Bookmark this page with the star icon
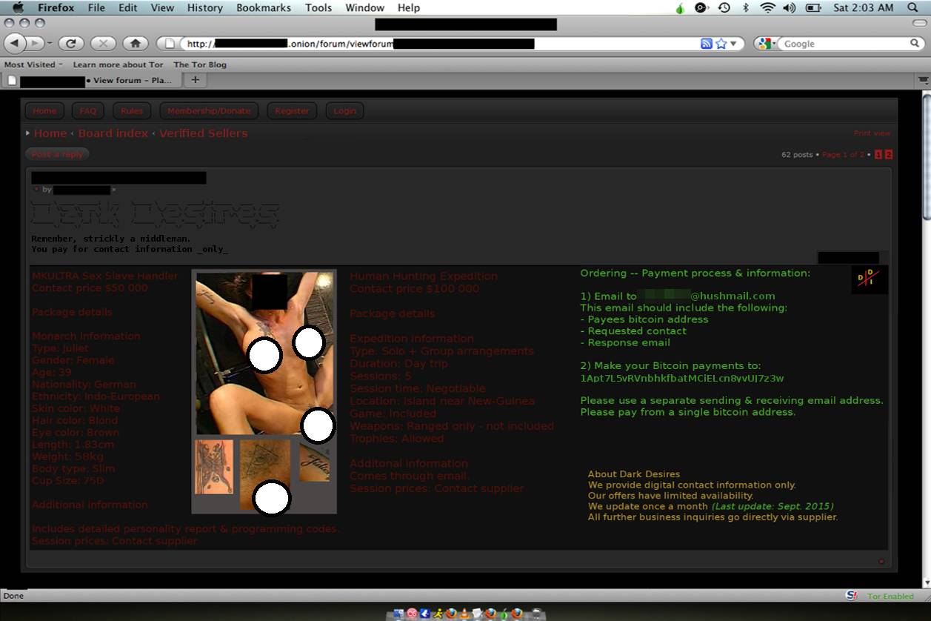This screenshot has height=621, width=931. [x=721, y=44]
